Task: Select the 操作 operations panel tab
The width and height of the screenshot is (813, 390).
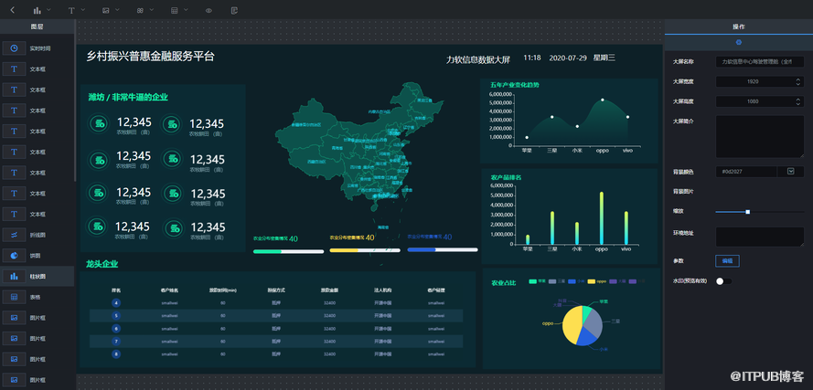Action: click(x=738, y=27)
